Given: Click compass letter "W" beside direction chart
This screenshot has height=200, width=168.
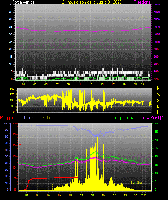Looking at the screenshot, I should (x=159, y=94).
